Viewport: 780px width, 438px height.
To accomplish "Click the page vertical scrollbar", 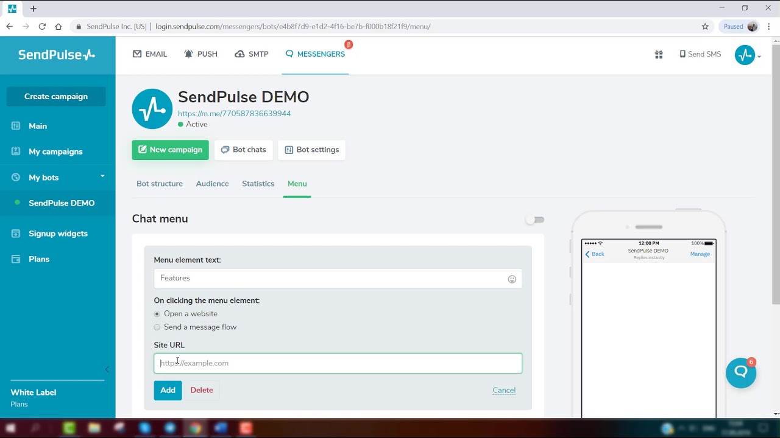I will coord(776,173).
